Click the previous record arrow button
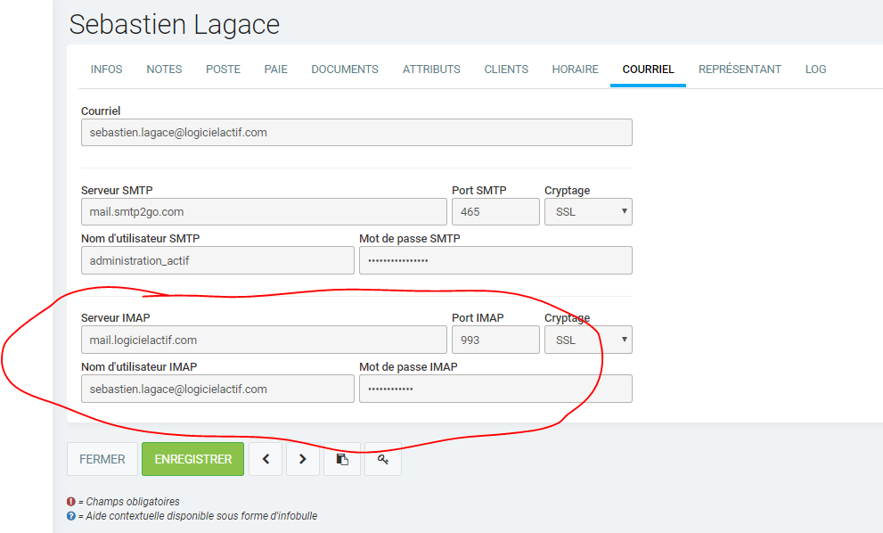Image resolution: width=883 pixels, height=533 pixels. point(266,459)
